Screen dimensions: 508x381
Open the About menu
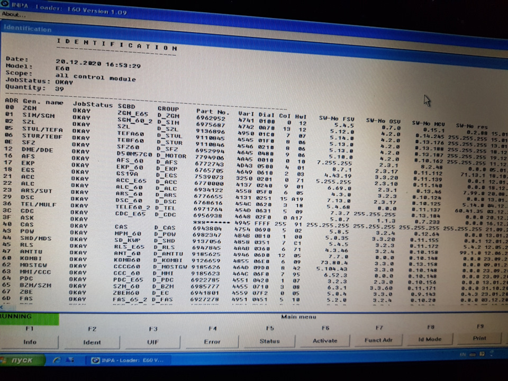pyautogui.click(x=13, y=14)
